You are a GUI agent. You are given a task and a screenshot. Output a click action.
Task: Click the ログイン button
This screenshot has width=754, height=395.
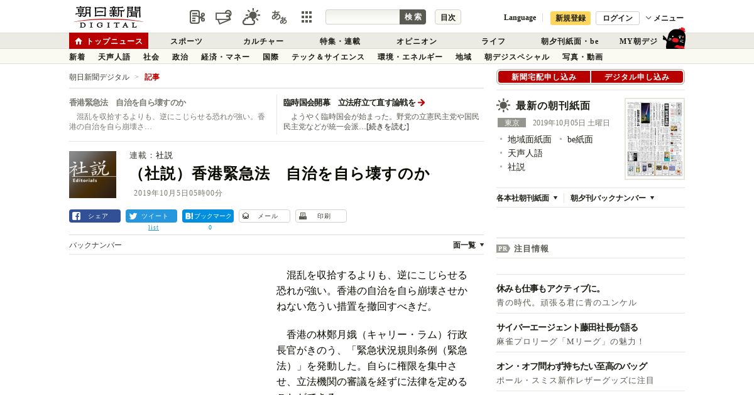tap(618, 18)
